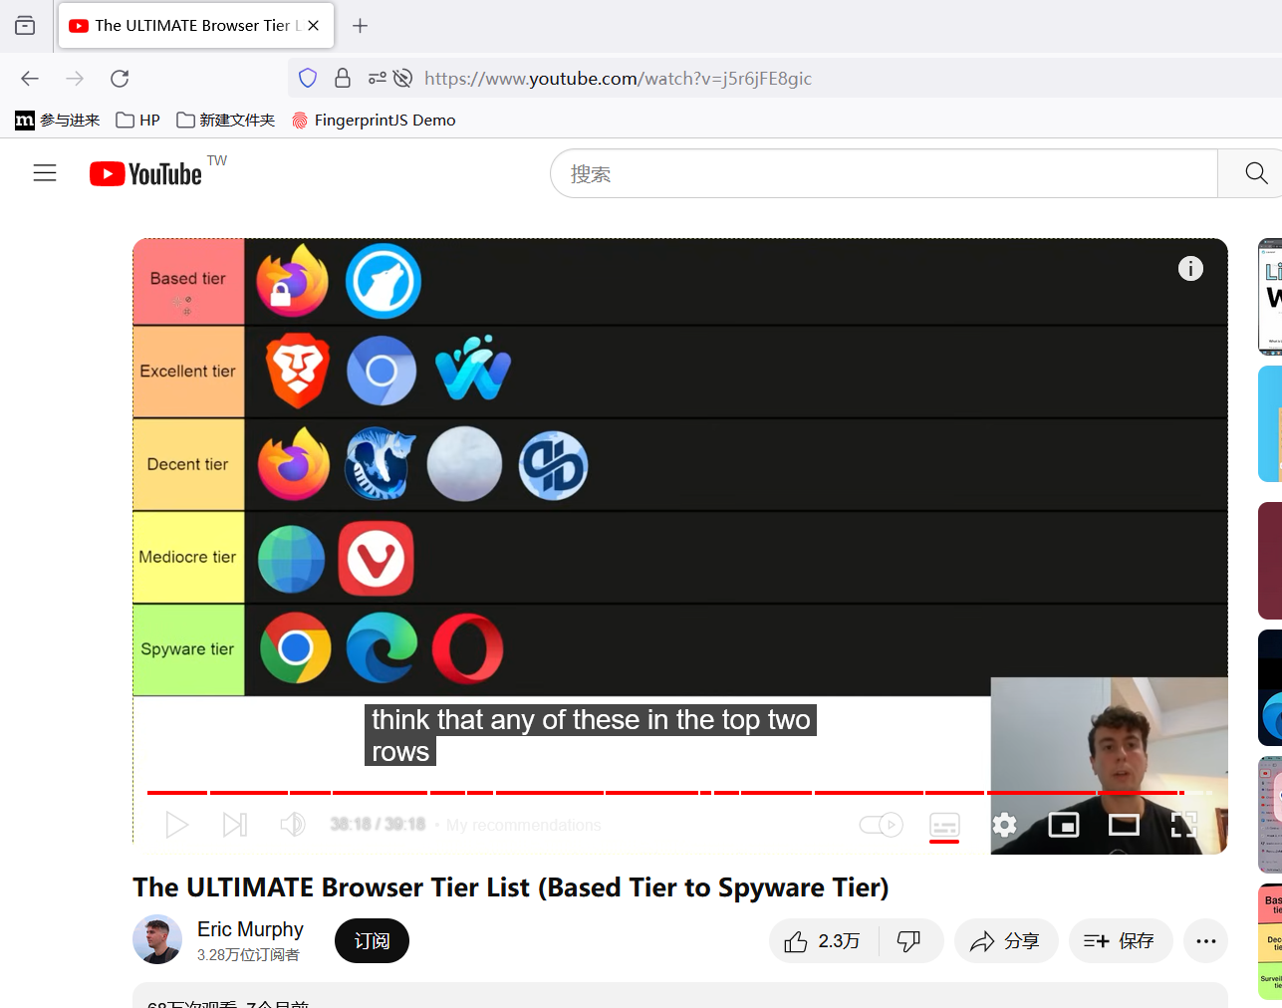Open the HP bookmarks folder
1282x1008 pixels.
pos(138,121)
